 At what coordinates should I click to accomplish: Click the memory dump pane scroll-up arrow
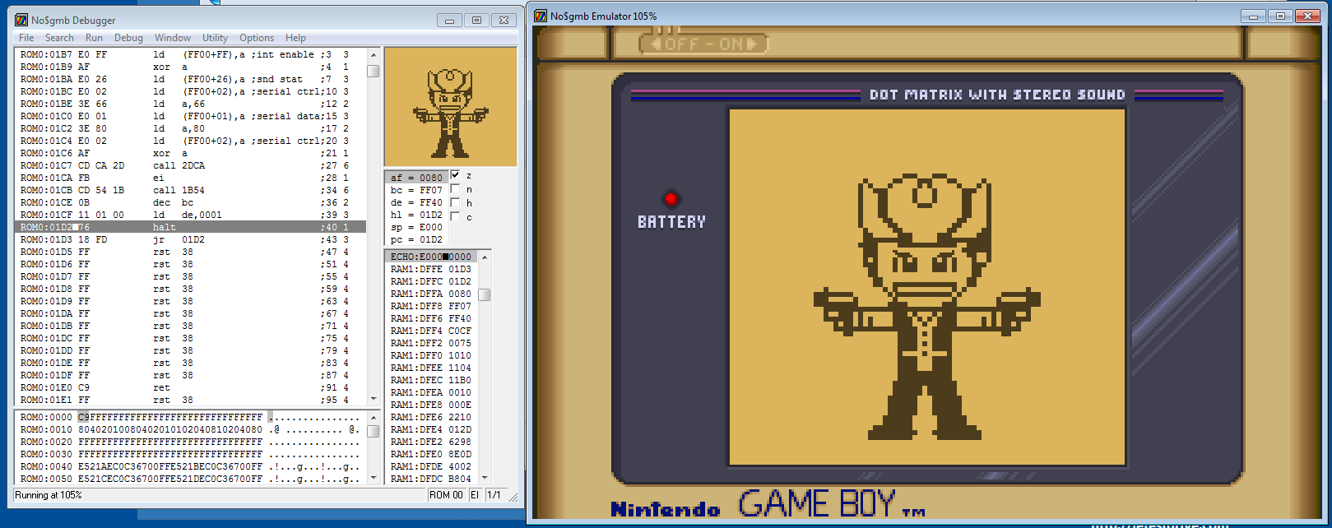pos(373,417)
